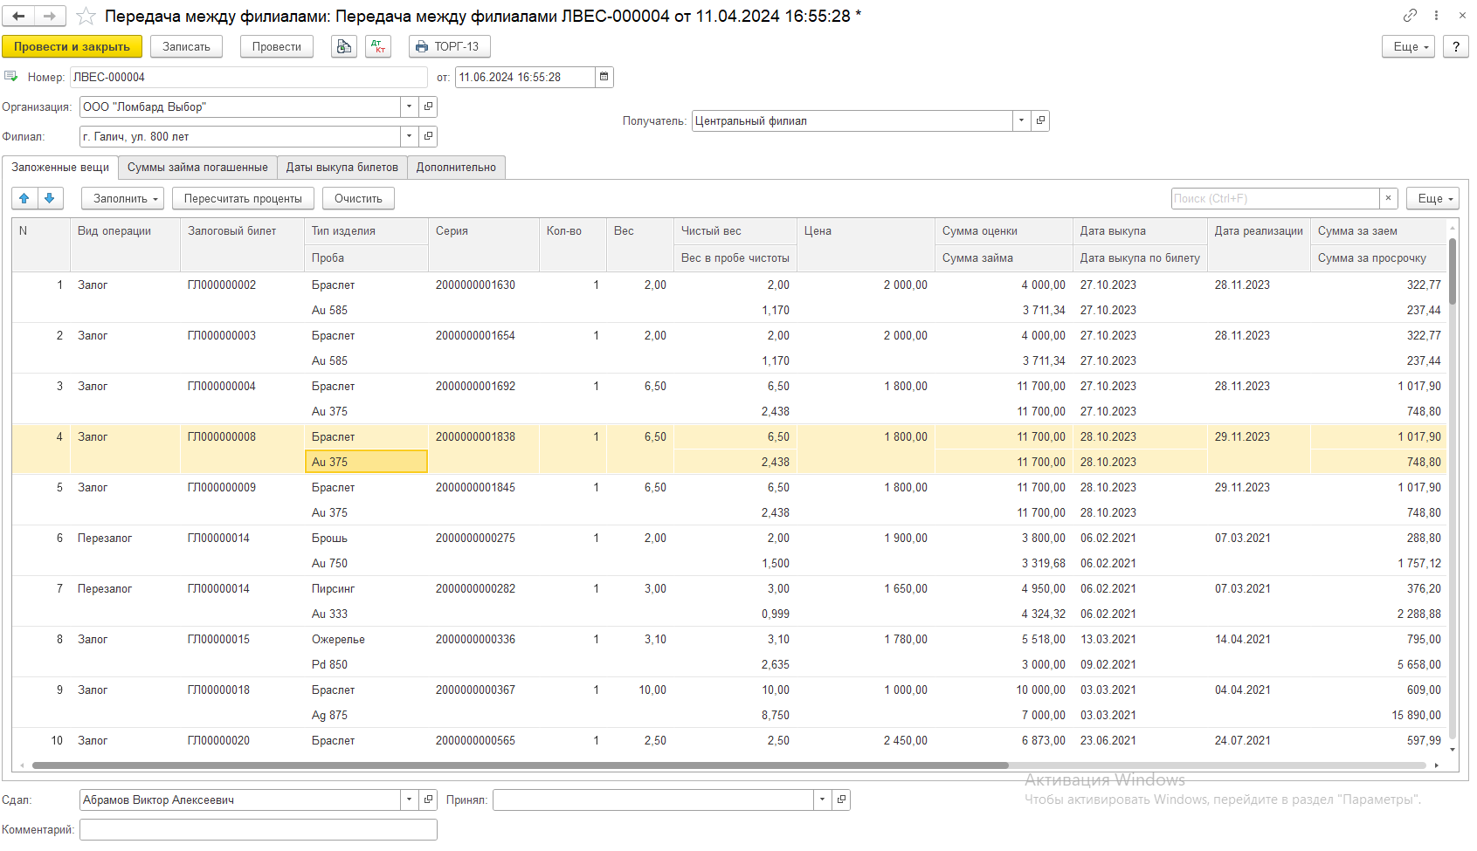This screenshot has height=851, width=1477.
Task: Expand Получатель dropdown list
Action: [x=1022, y=120]
